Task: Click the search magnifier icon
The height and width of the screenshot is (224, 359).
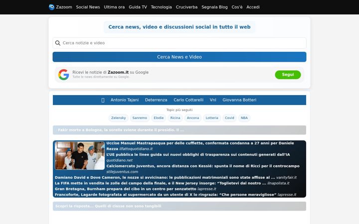Action: [58, 43]
